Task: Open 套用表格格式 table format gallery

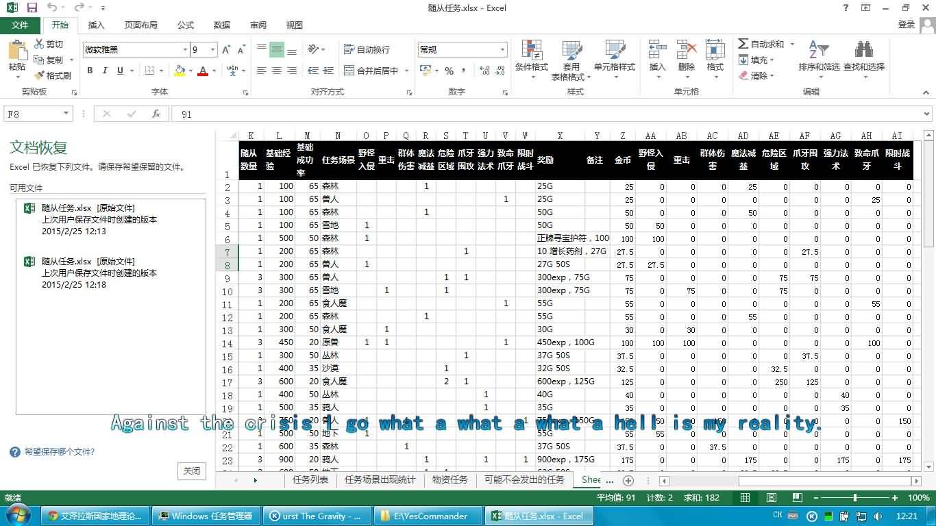Action: 571,60
